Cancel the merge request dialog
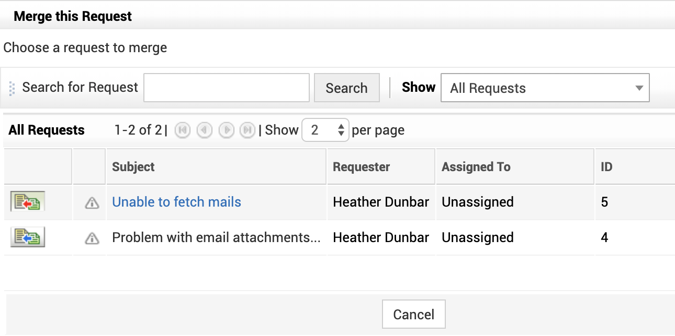Viewport: 675px width, 336px height. pyautogui.click(x=413, y=315)
